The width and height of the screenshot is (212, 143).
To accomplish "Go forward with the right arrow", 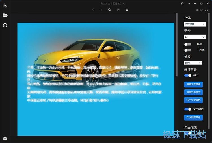I will (x=101, y=10).
